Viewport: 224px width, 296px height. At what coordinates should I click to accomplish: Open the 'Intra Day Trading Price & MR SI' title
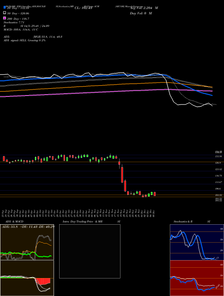pyautogui.click(x=91, y=222)
